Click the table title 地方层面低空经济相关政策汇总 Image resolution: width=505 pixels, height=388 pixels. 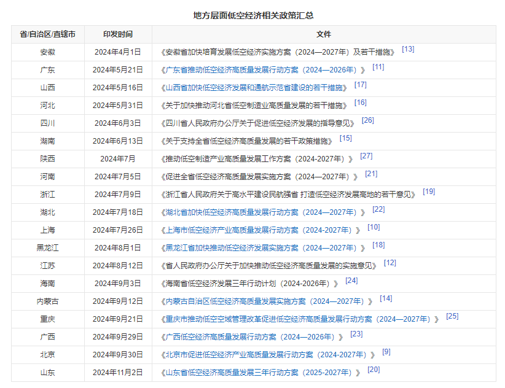coord(253,15)
